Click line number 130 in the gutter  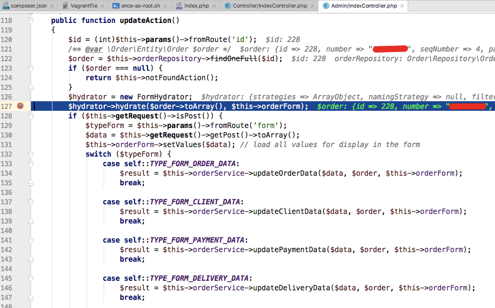(x=6, y=135)
